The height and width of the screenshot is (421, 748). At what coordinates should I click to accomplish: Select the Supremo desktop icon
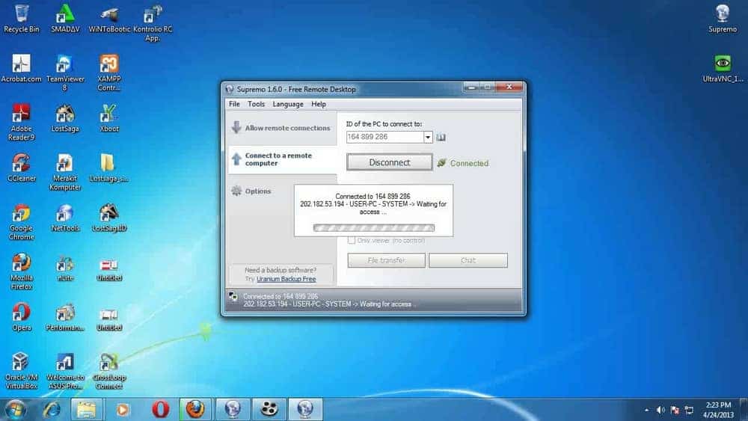[x=723, y=18]
